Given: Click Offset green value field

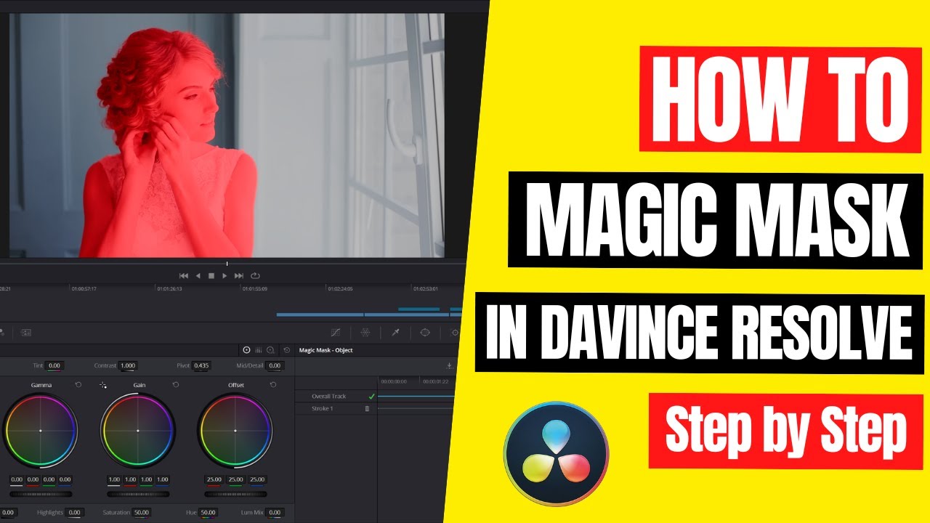Looking at the screenshot, I should pos(236,479).
